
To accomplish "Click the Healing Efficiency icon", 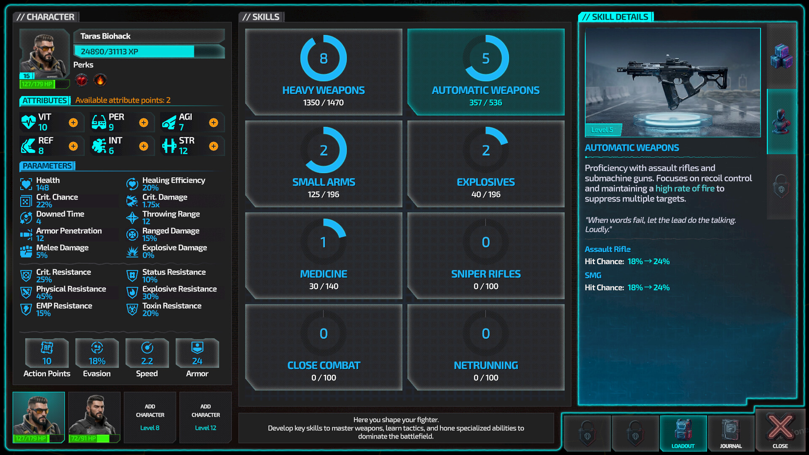I will (132, 184).
